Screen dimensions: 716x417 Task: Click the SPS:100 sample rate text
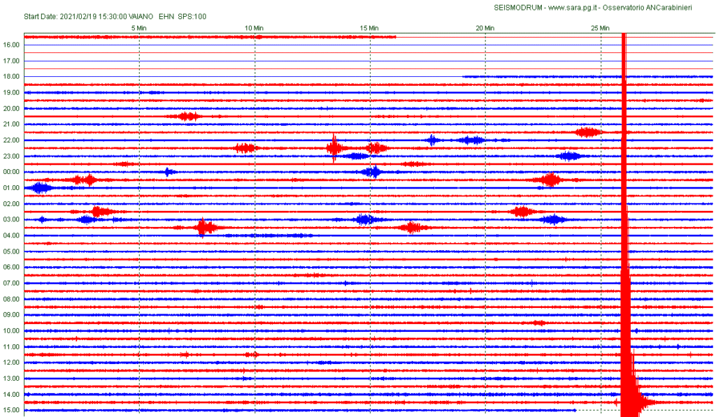pyautogui.click(x=192, y=15)
